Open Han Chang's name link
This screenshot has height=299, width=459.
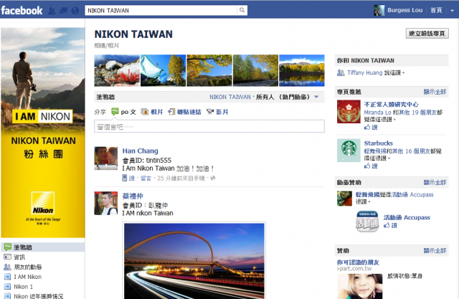pyautogui.click(x=141, y=151)
